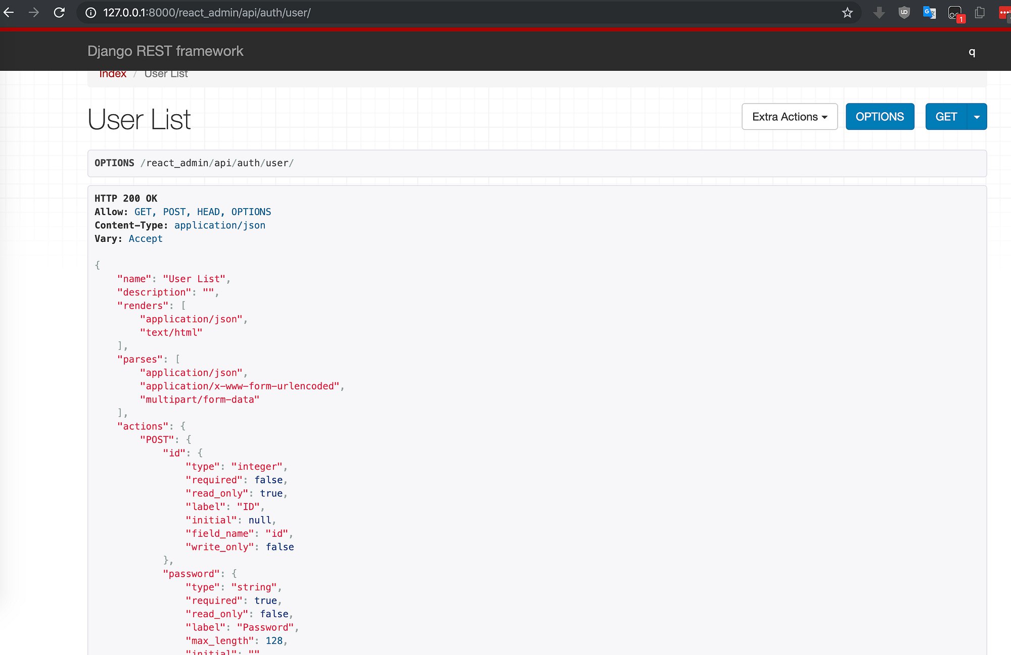Screen dimensions: 1011x655
Task: Click the Allow header methods text
Action: pyautogui.click(x=203, y=212)
